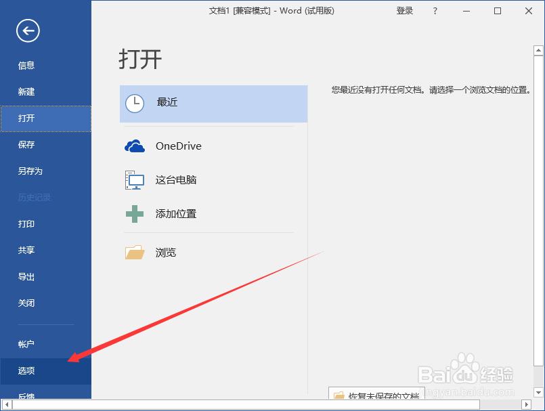The image size is (545, 411).
Task: Click the 恢复未保存的文档 button
Action: pyautogui.click(x=376, y=393)
